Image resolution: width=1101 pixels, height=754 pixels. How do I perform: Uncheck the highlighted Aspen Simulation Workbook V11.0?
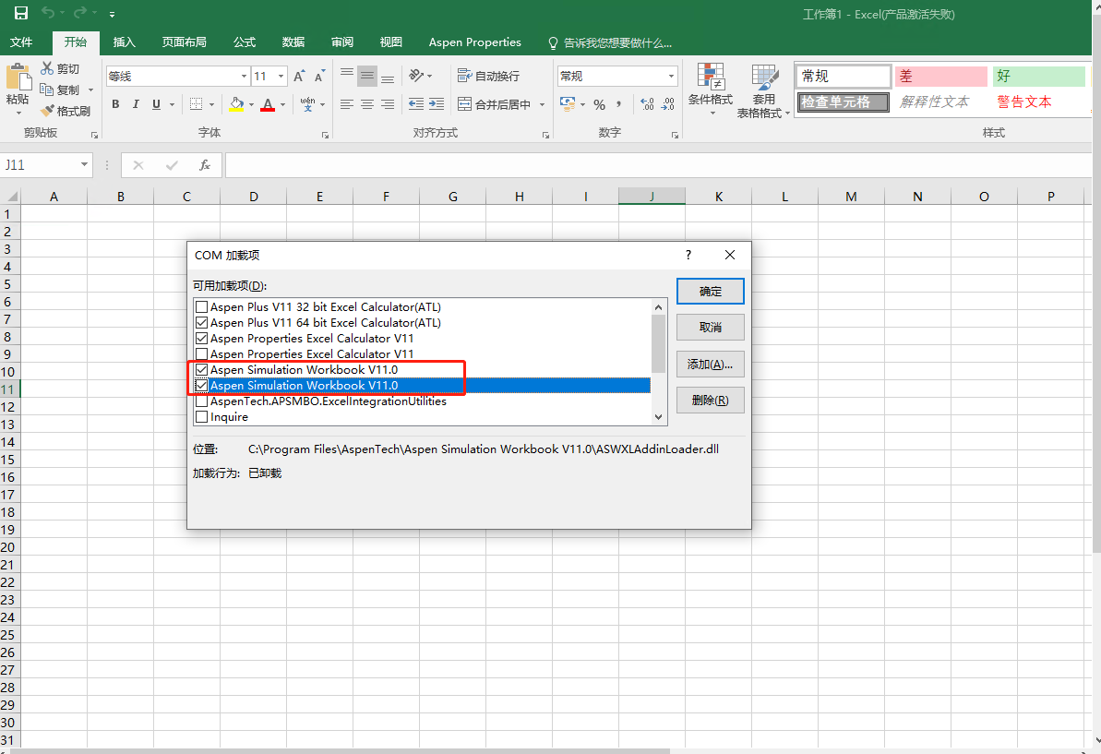pyautogui.click(x=201, y=386)
